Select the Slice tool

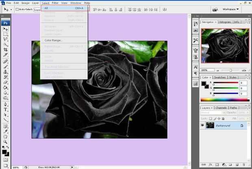coord(5,55)
